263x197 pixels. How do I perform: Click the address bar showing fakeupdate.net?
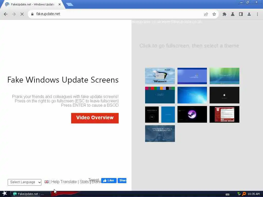coord(117,14)
